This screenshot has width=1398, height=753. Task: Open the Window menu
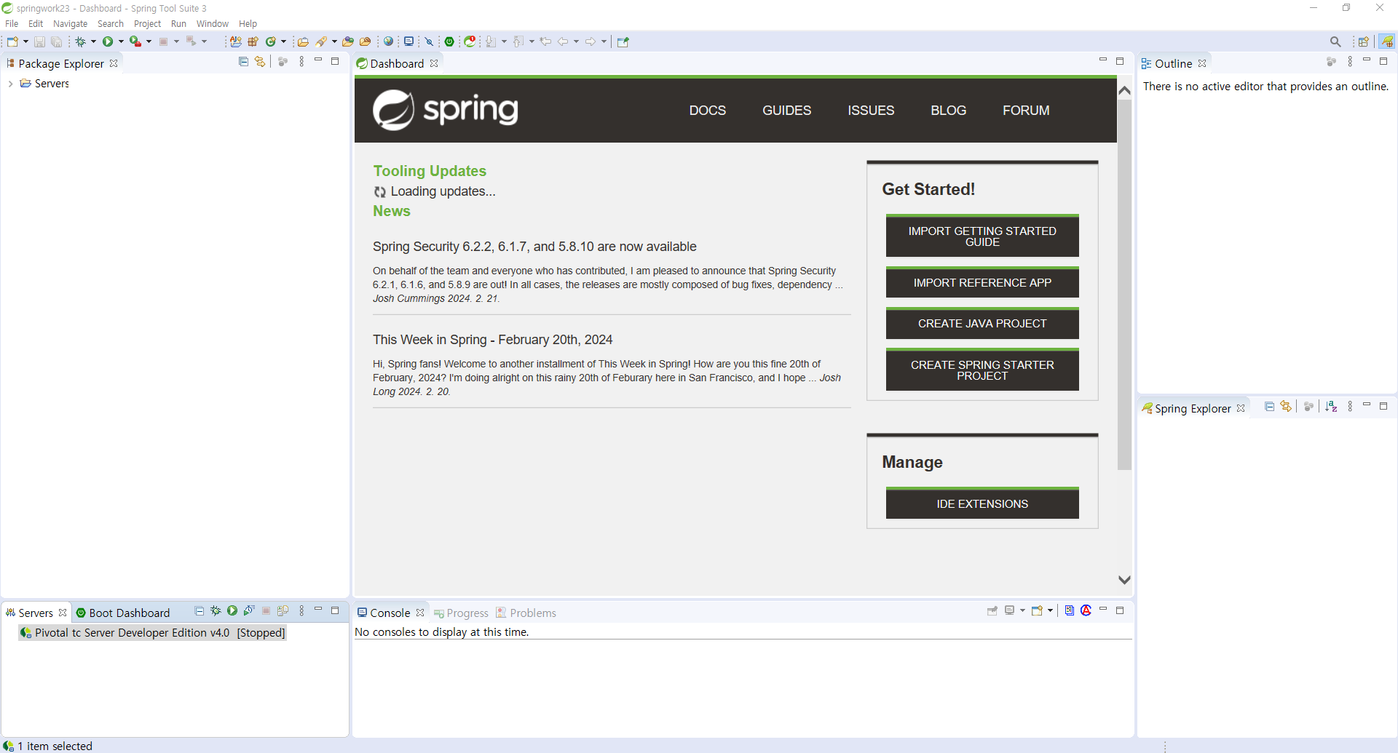pyautogui.click(x=212, y=24)
